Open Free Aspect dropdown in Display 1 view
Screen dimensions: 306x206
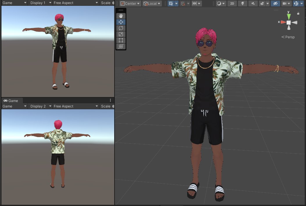76,3
